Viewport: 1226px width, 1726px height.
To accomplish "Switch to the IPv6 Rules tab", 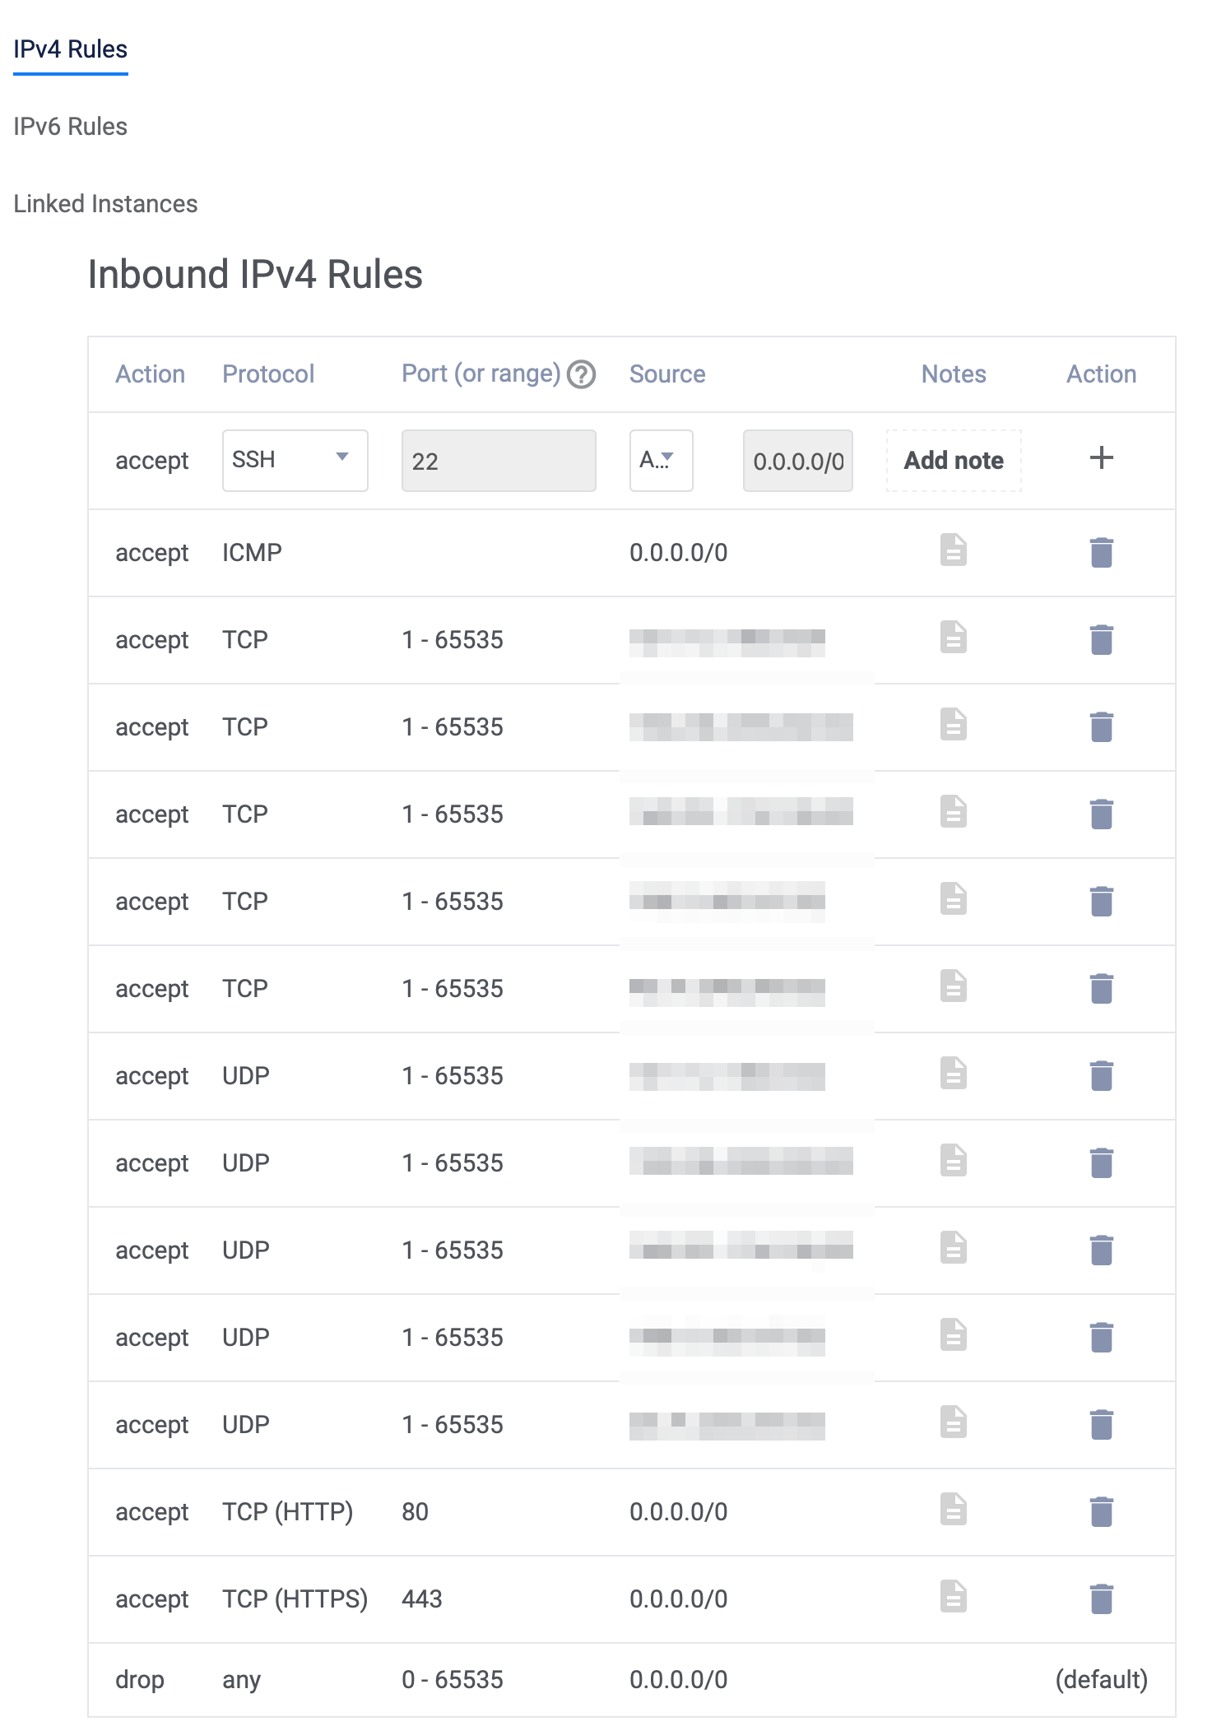I will pos(70,126).
